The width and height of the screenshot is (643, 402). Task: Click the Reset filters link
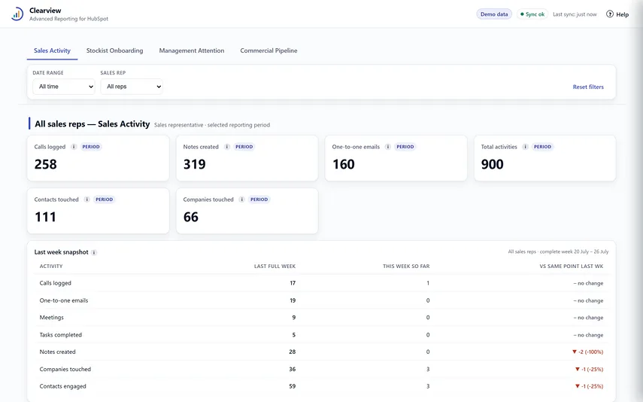click(588, 87)
